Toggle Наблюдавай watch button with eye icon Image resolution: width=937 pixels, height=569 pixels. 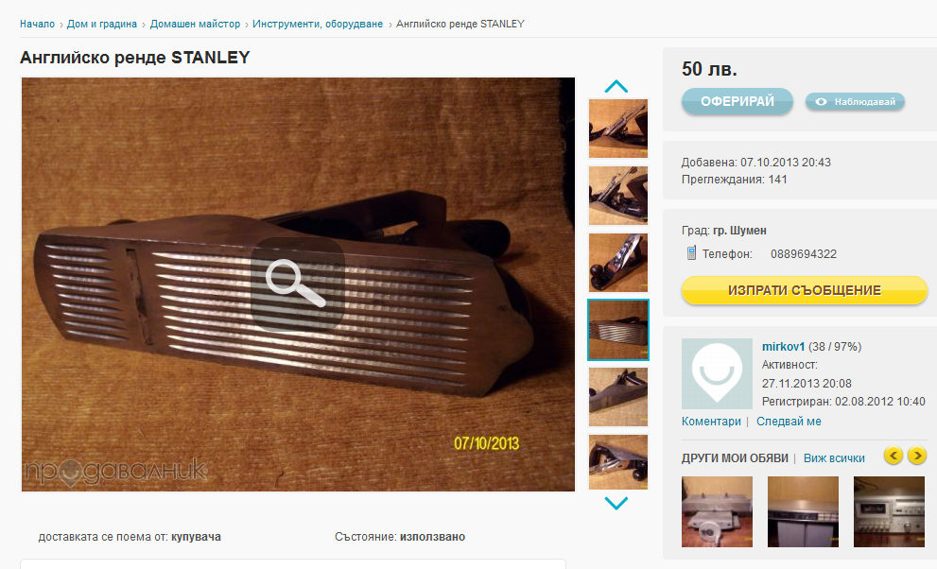tap(855, 101)
